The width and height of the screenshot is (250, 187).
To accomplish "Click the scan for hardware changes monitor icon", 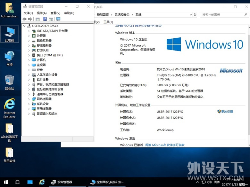I will 58,19.
